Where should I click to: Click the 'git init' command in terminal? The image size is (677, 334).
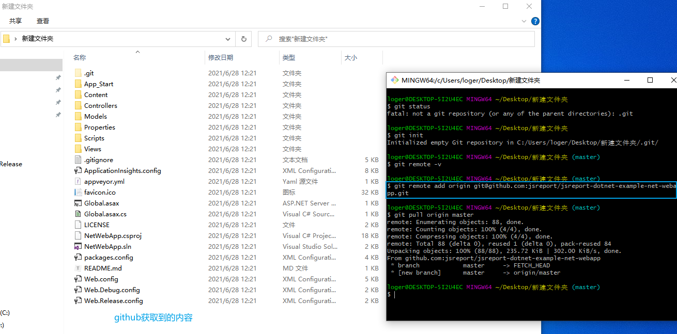[405, 135]
